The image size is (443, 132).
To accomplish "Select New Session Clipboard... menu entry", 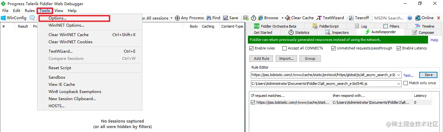I will tap(72, 99).
